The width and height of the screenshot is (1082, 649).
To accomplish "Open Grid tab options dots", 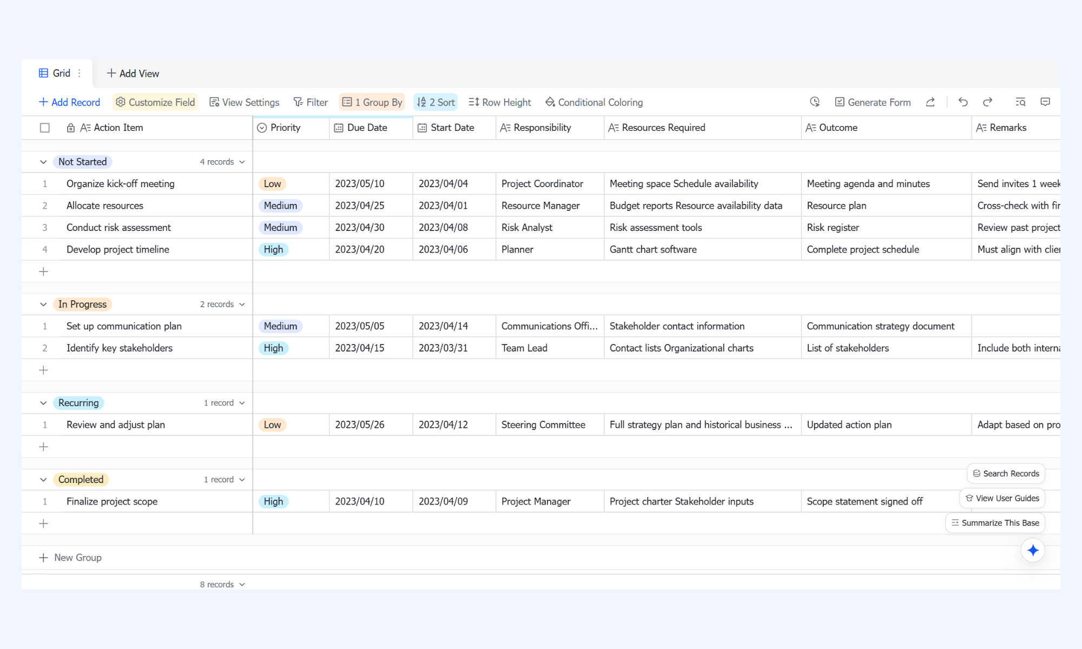I will click(80, 73).
